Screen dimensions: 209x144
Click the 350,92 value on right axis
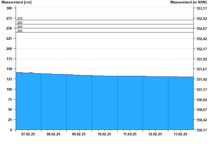(202, 100)
